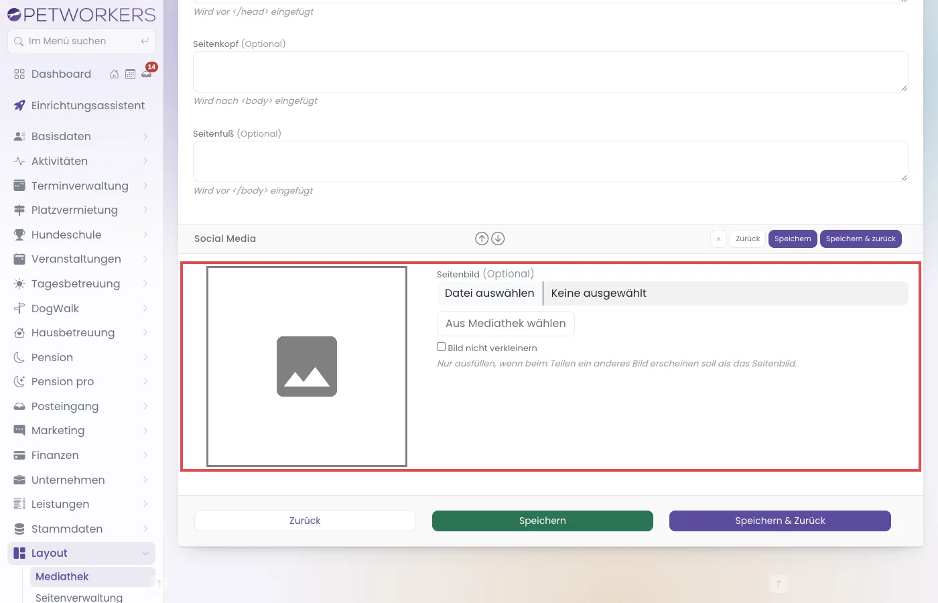Click the green Speichern button
Viewport: 938px width, 603px height.
tap(543, 521)
